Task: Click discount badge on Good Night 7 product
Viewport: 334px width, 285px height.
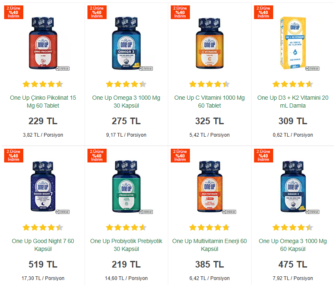Action: [x=14, y=156]
